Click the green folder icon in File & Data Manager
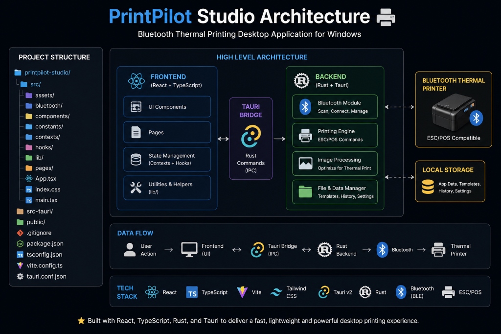Image resolution: width=501 pixels, height=334 pixels. coord(305,191)
